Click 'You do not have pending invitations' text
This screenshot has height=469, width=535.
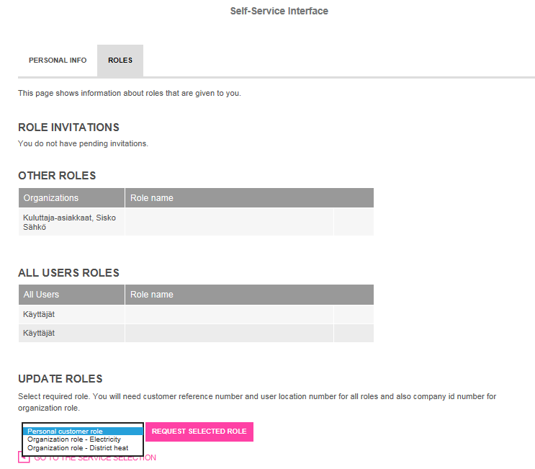(84, 143)
